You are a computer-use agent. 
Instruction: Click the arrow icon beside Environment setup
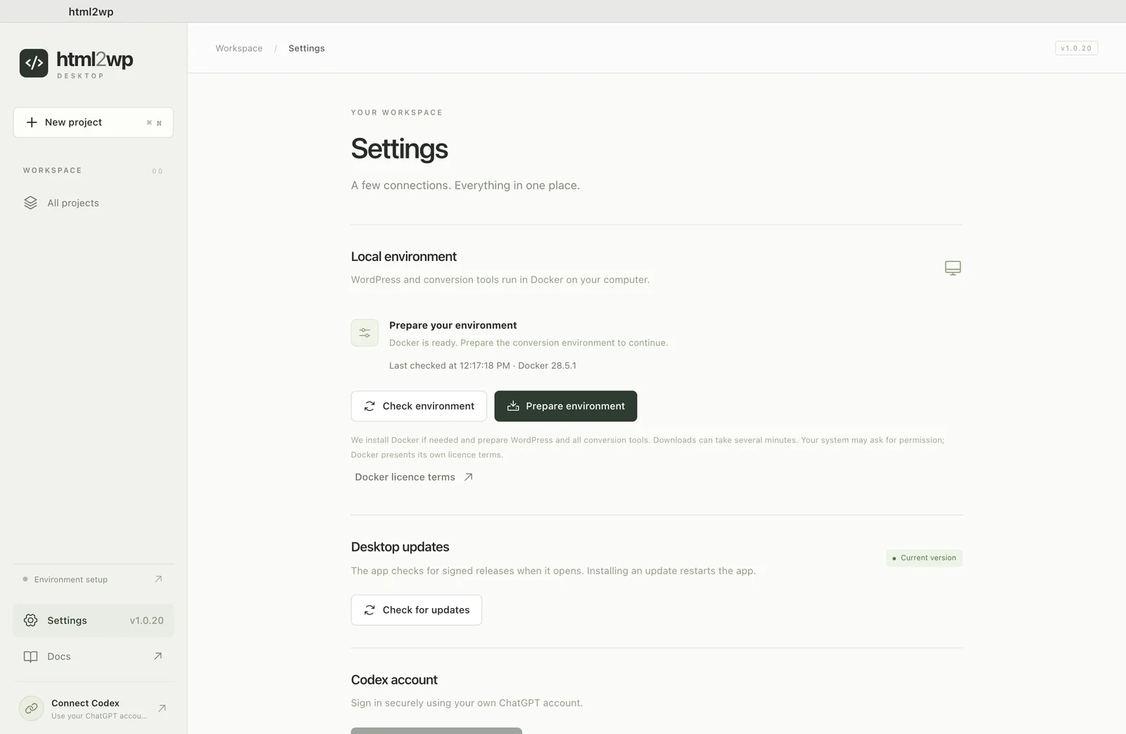tap(158, 579)
